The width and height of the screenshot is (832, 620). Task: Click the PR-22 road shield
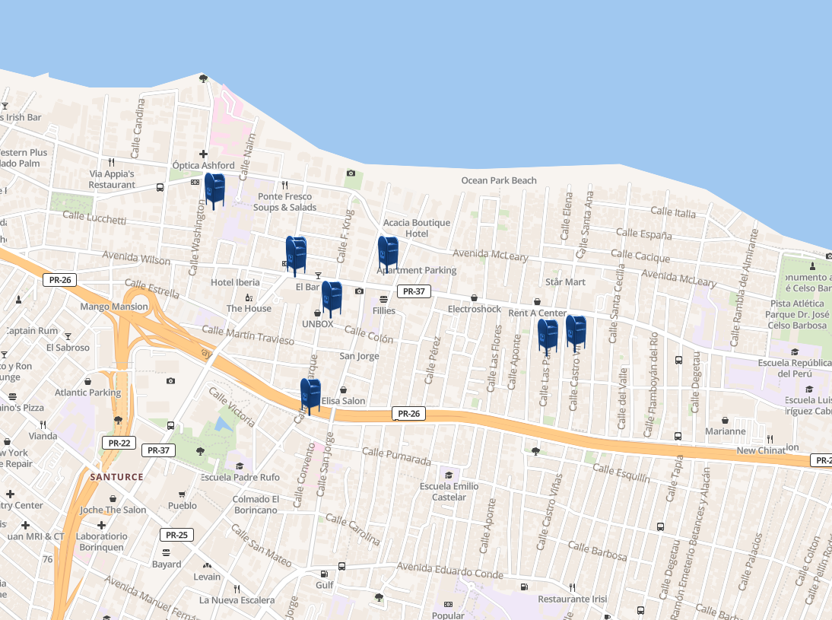pyautogui.click(x=119, y=443)
